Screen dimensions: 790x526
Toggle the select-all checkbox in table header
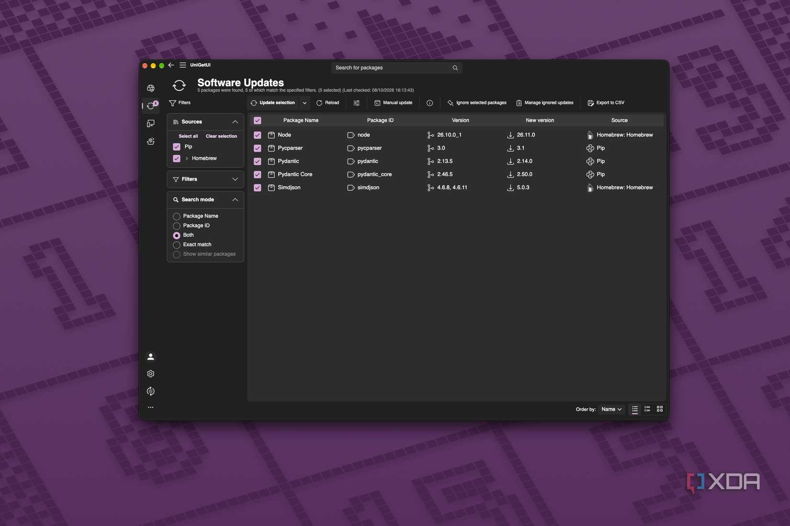click(x=258, y=121)
